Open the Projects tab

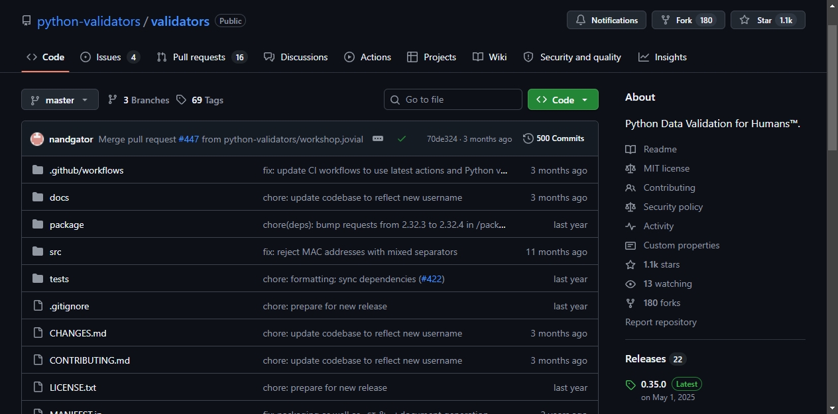point(432,57)
